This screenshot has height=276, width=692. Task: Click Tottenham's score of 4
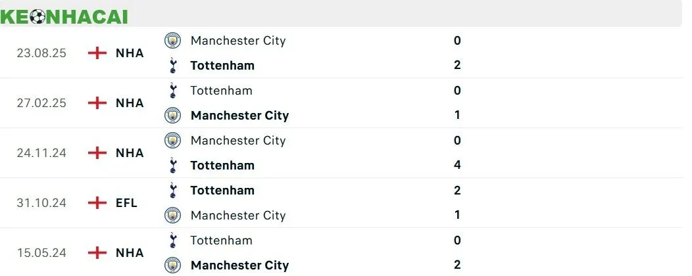(457, 165)
